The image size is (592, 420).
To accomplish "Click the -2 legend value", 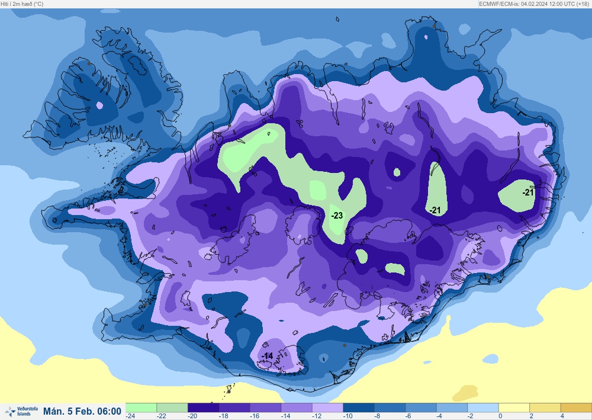I will 471,416.
